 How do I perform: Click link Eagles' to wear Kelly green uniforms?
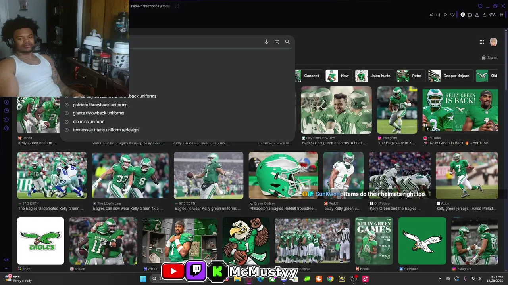tap(208, 209)
